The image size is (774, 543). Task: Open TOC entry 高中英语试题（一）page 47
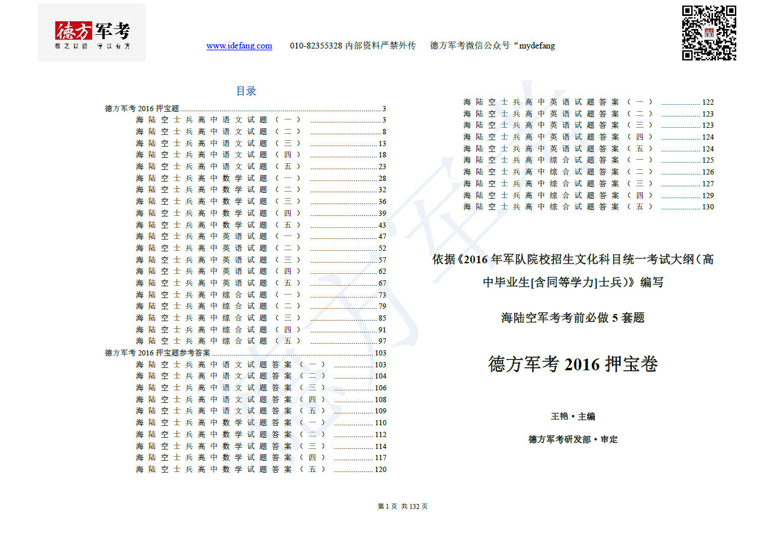[x=261, y=237]
